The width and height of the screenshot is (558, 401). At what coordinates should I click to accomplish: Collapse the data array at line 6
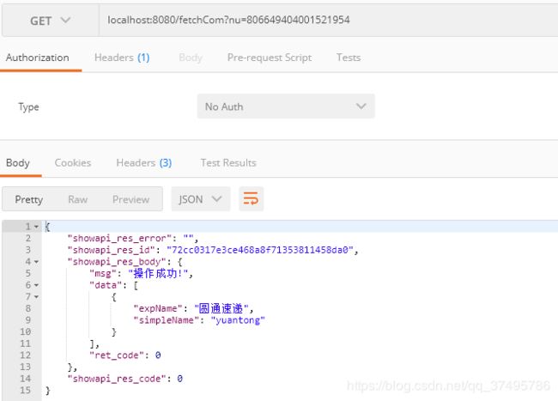click(36, 285)
